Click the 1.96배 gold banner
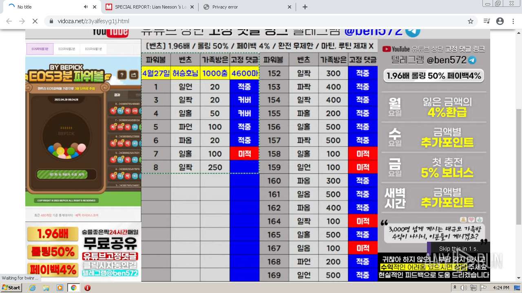This screenshot has height=293, width=522. 52,234
